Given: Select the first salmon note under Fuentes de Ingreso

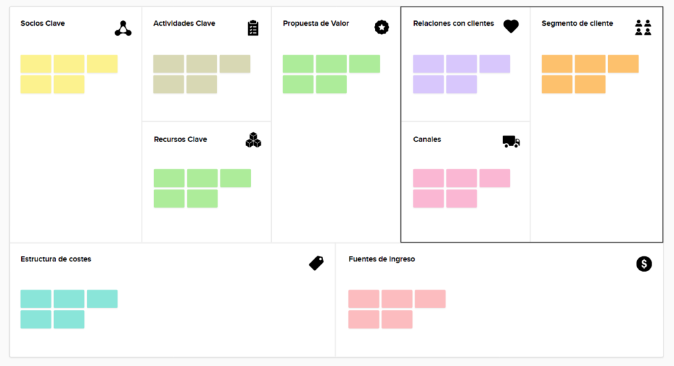Looking at the screenshot, I should [x=364, y=299].
